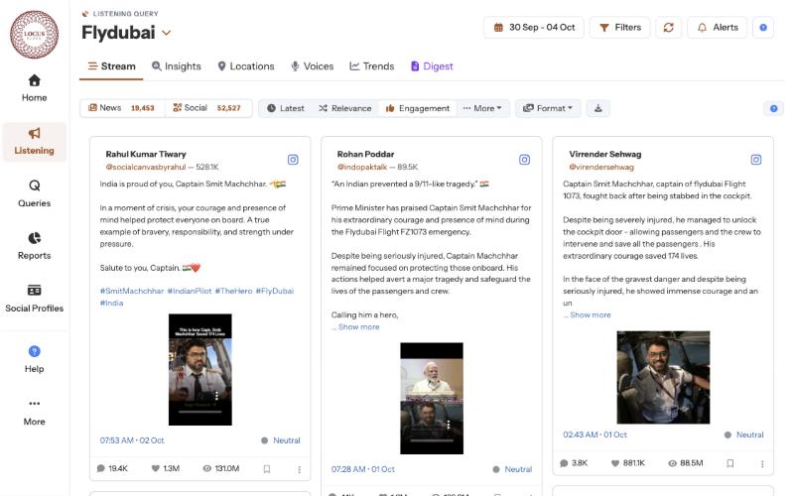Image resolution: width=794 pixels, height=496 pixels.
Task: Open the Listening section in sidebar
Action: coord(34,141)
